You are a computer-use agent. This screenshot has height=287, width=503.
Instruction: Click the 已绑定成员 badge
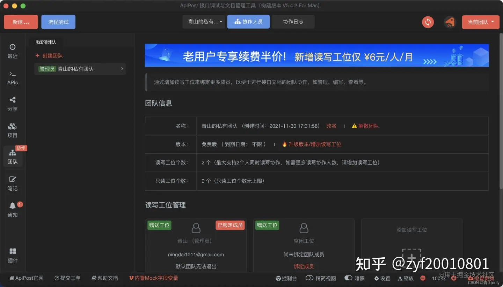230,225
